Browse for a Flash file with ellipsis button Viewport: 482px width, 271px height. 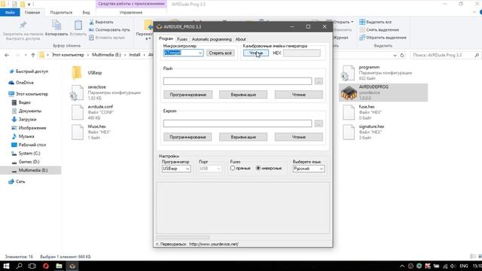(x=319, y=81)
